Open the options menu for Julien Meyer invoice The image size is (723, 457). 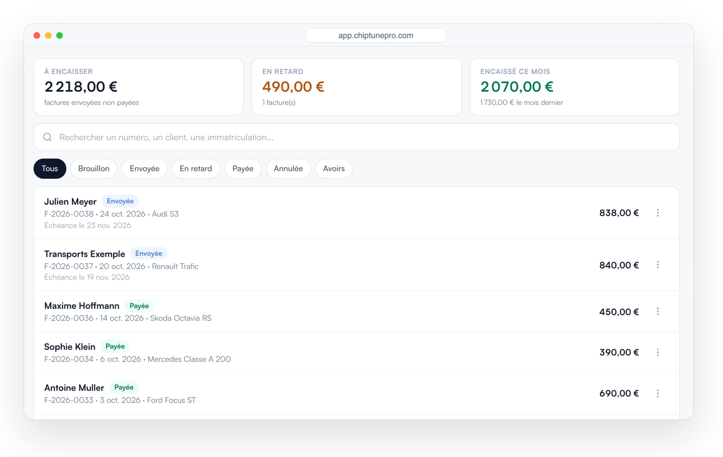tap(658, 213)
